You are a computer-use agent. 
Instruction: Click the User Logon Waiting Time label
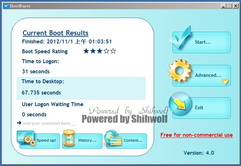coord(53,104)
